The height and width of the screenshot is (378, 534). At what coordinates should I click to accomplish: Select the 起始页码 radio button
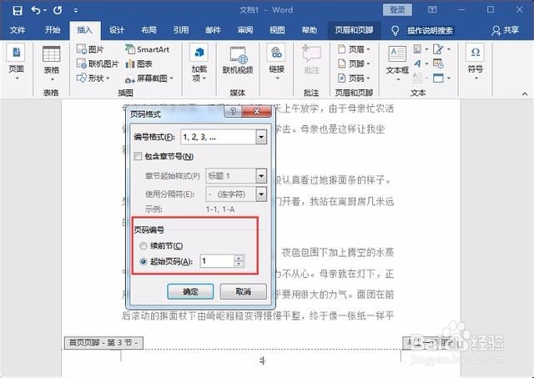coord(144,261)
